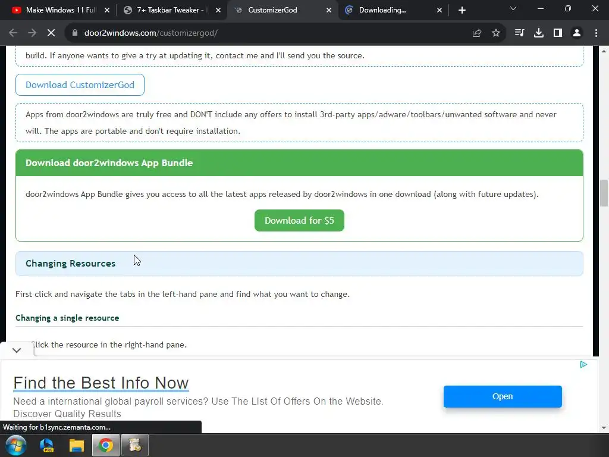Click the share page icon in address bar
The height and width of the screenshot is (457, 609).
pyautogui.click(x=477, y=33)
